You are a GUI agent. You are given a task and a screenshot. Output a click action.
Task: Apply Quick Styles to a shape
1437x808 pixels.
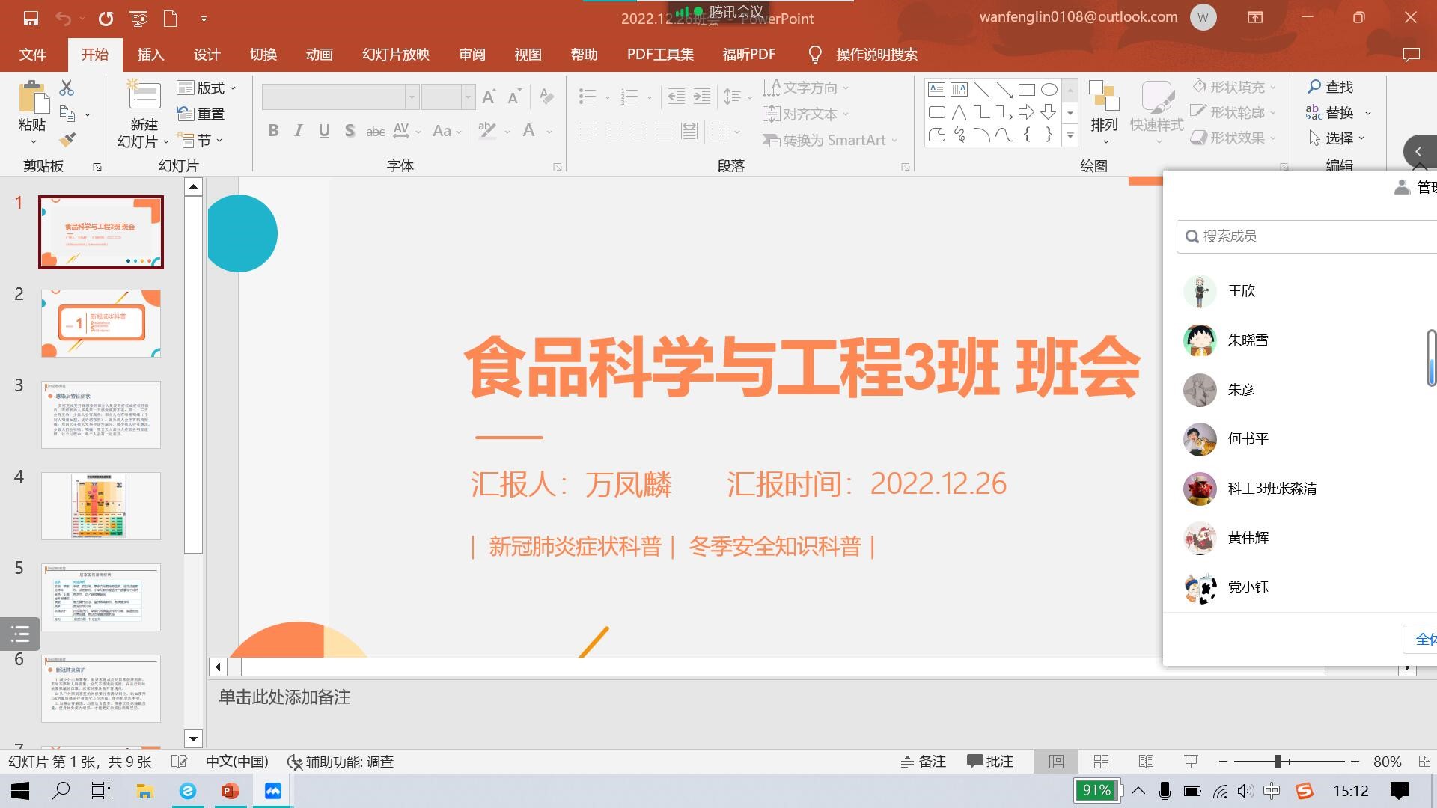pos(1158,111)
